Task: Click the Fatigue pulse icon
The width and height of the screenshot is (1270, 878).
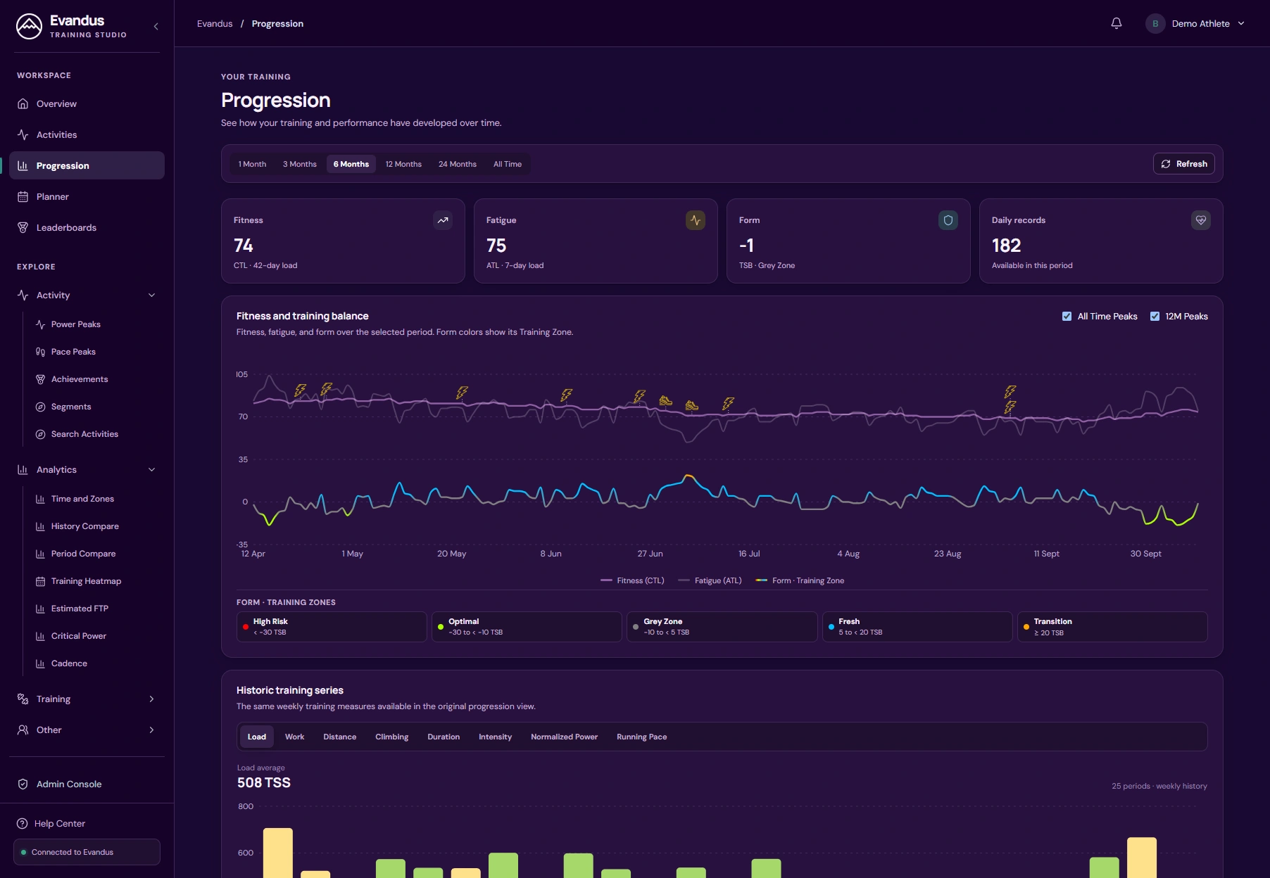Action: 696,220
